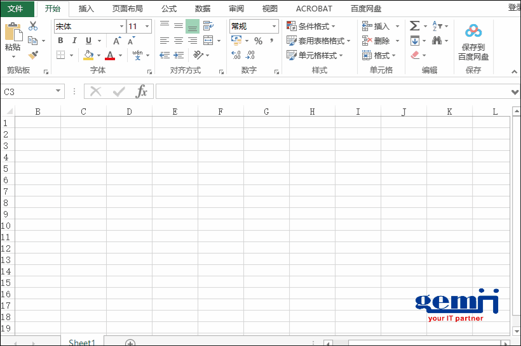Expand the 常规 number format dropdown

274,27
